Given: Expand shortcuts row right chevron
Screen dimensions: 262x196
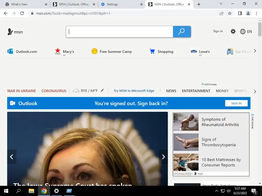Looking at the screenshot, I should (x=255, y=51).
